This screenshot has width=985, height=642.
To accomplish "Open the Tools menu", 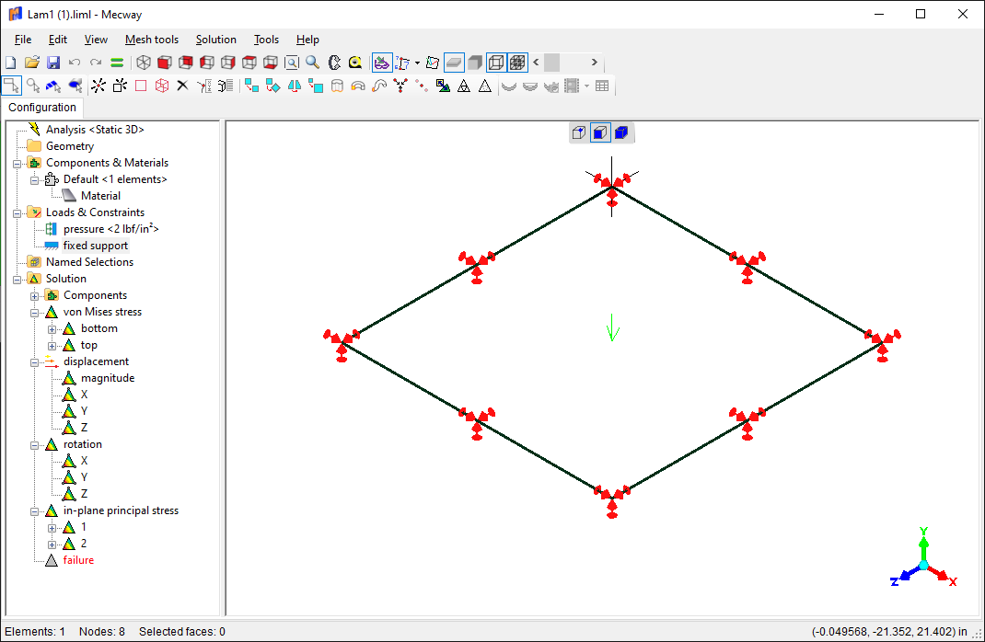I will coord(266,40).
